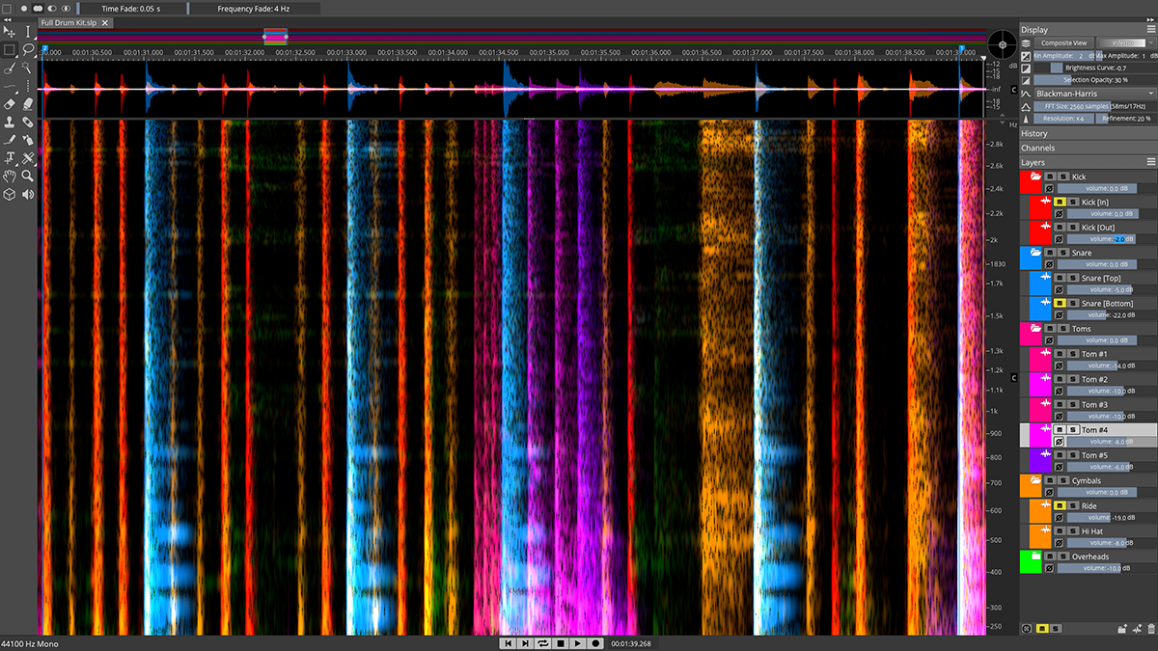The height and width of the screenshot is (651, 1158).
Task: Select the pencil draw tool
Action: [x=9, y=139]
